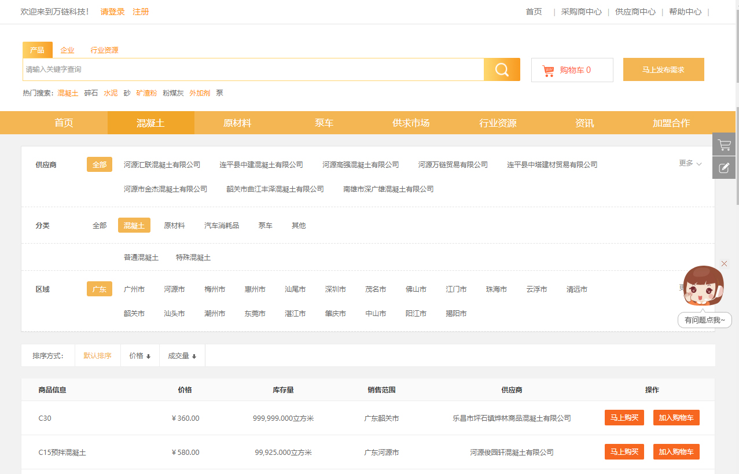Click the magnifier search icon button
Image resolution: width=739 pixels, height=474 pixels.
502,70
